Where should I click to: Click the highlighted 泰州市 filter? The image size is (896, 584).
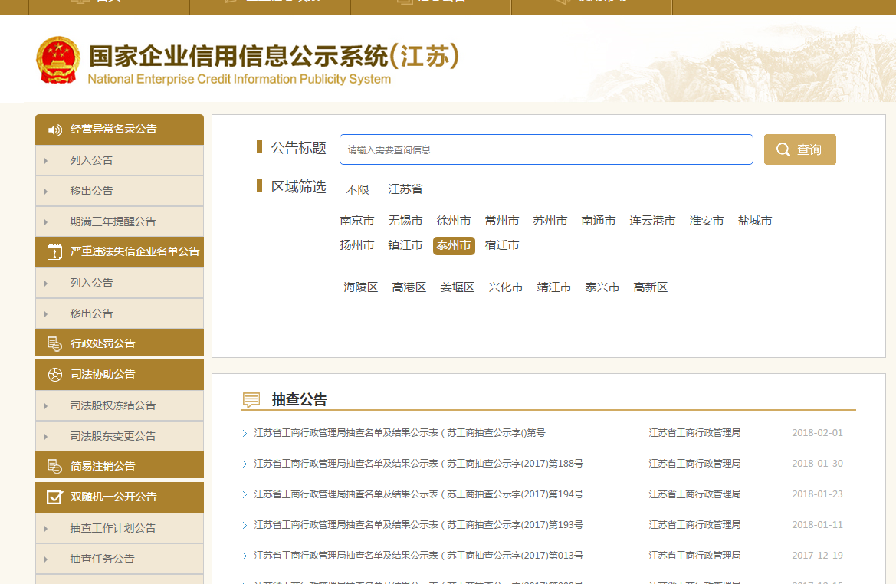coord(454,246)
